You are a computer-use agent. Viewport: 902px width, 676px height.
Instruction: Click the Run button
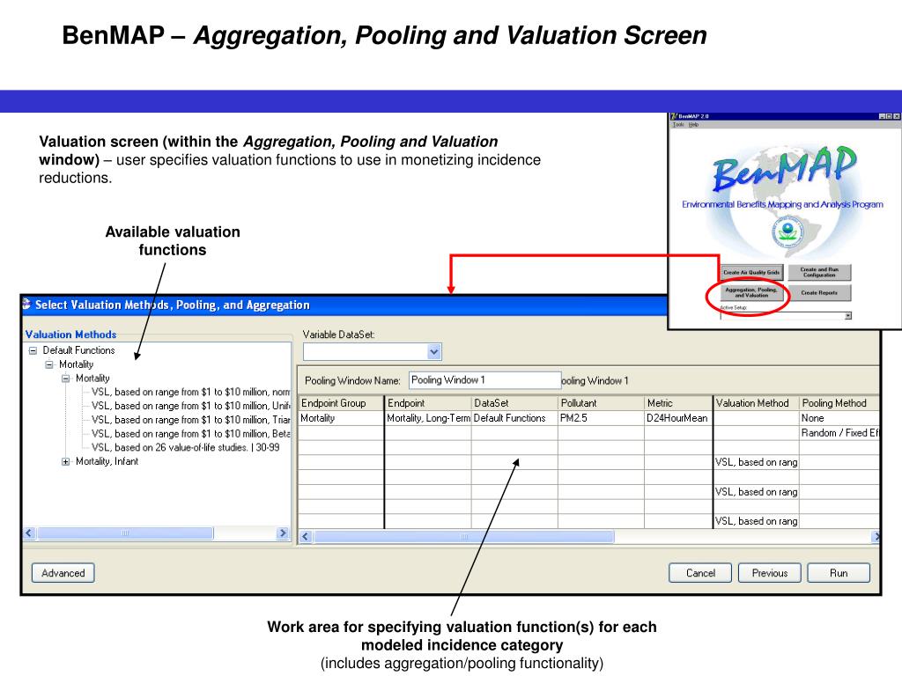(x=839, y=573)
